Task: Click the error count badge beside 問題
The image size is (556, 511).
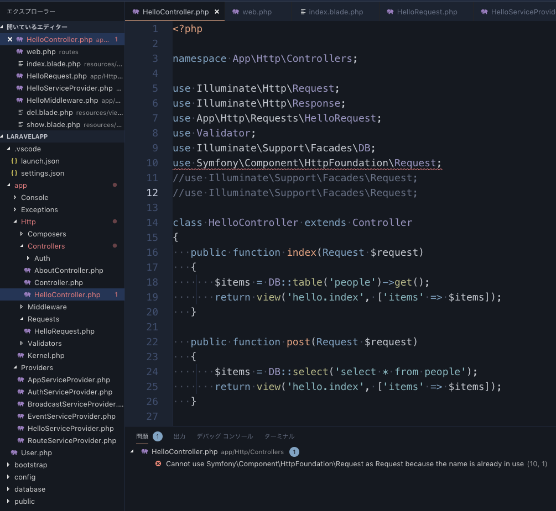Action: pyautogui.click(x=158, y=436)
